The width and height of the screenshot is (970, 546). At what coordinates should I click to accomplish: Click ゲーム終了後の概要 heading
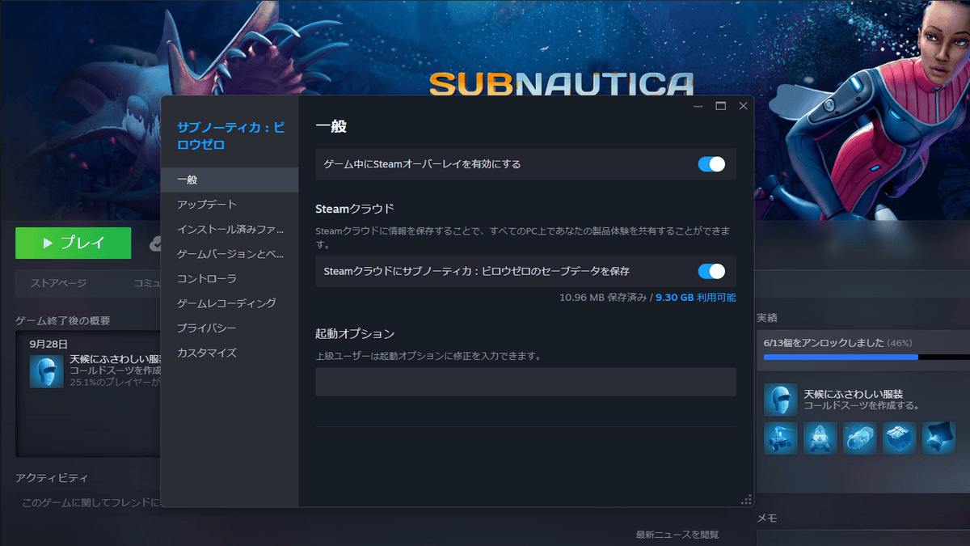point(63,320)
